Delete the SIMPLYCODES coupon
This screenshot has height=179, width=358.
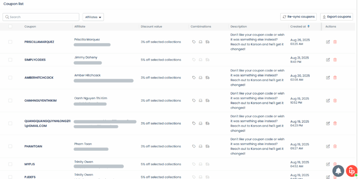[335, 60]
